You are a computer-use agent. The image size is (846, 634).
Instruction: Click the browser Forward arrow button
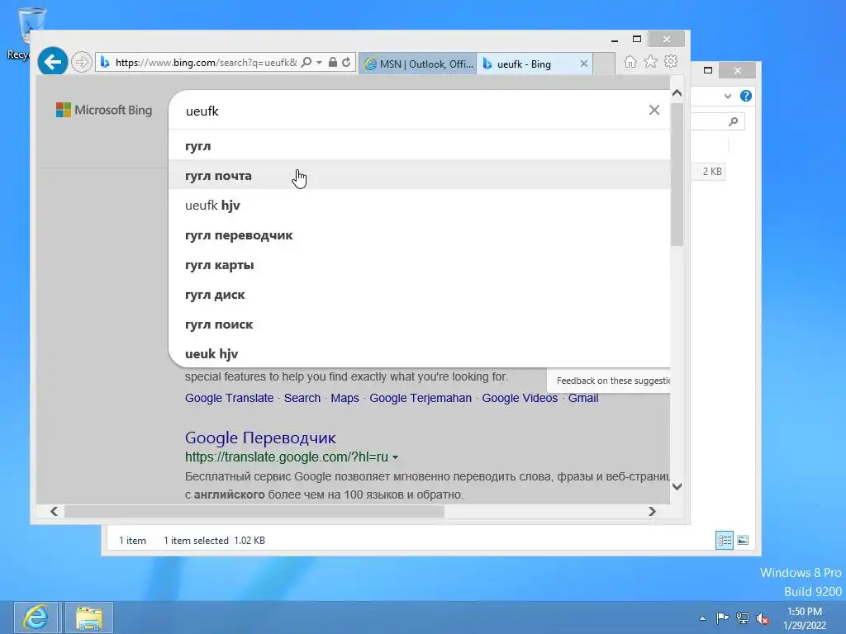82,62
